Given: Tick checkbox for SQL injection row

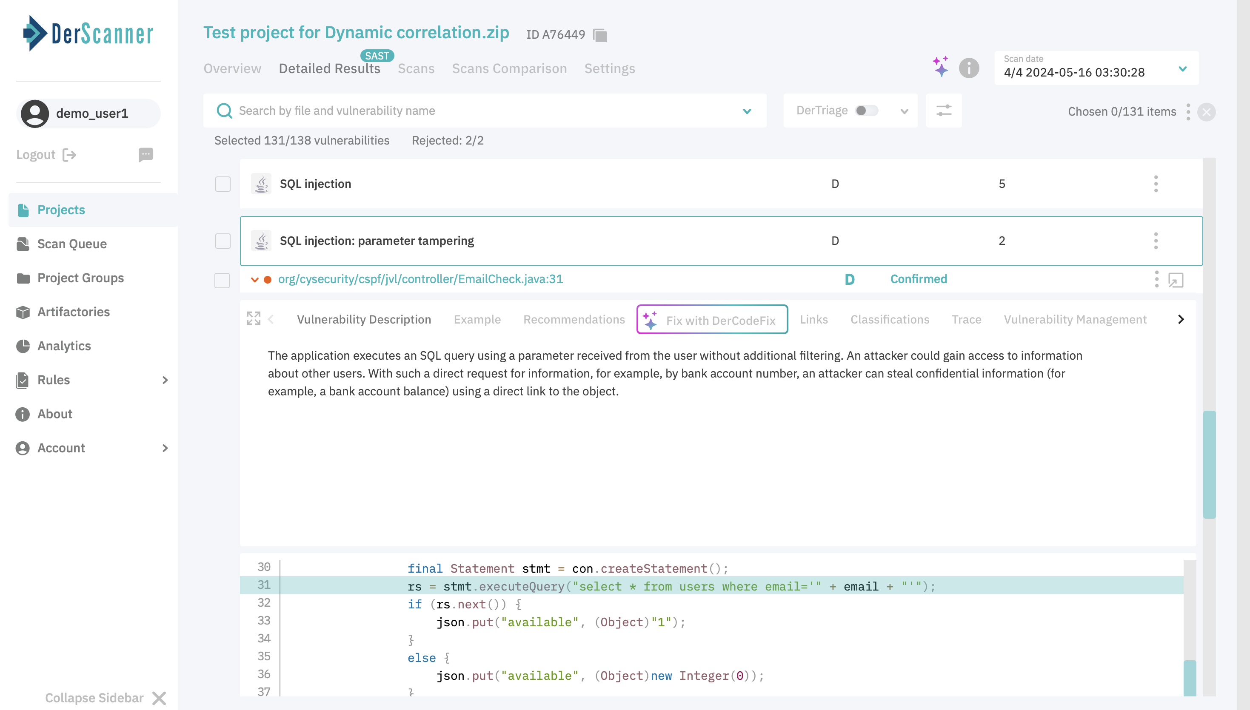Looking at the screenshot, I should tap(223, 184).
